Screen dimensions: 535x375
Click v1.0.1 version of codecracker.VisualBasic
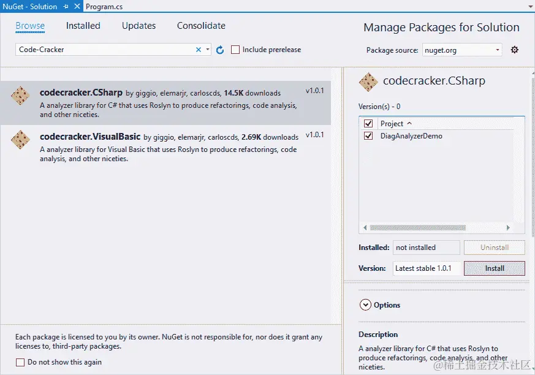tap(314, 135)
